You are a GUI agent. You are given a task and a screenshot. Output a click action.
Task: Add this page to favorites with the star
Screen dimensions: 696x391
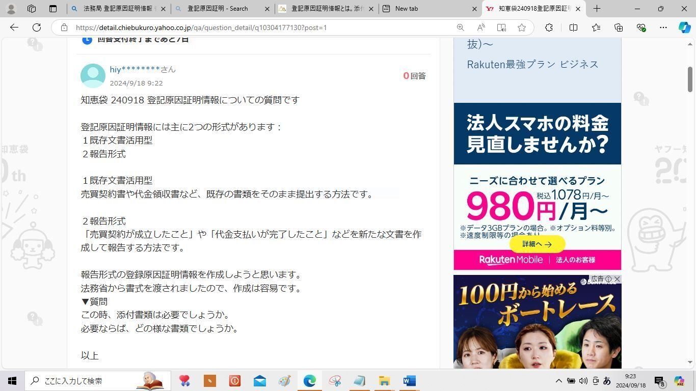(522, 27)
